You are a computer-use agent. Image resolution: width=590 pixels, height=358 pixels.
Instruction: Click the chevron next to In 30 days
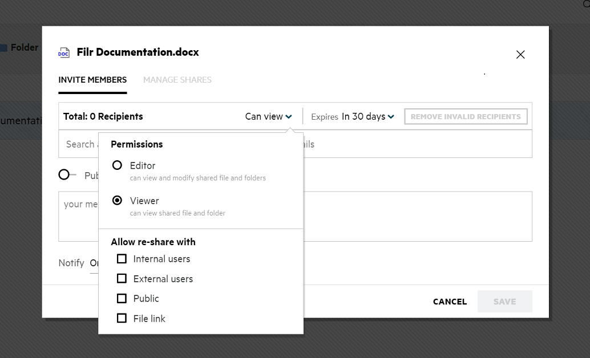coord(391,117)
